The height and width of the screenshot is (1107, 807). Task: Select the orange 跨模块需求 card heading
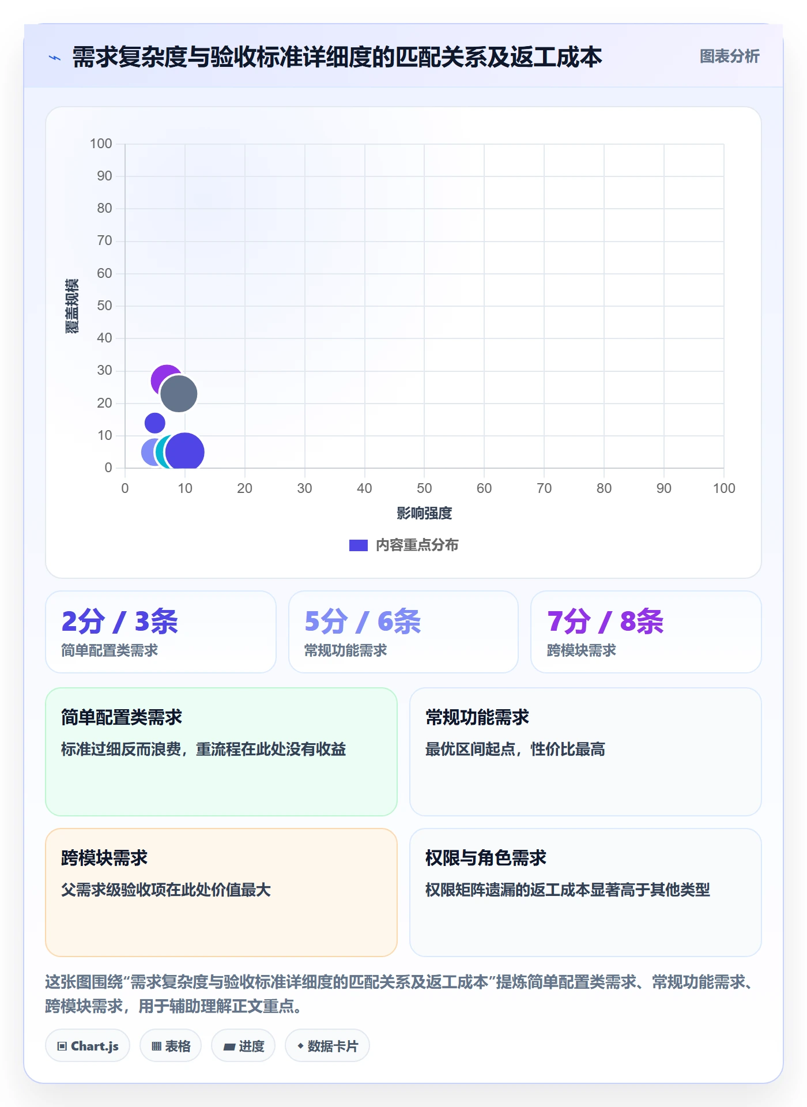click(x=104, y=858)
